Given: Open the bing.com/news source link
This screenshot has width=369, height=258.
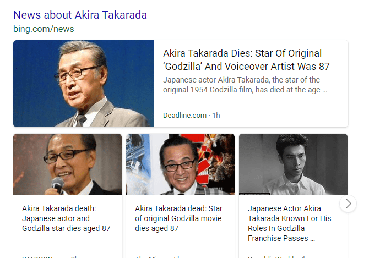Looking at the screenshot, I should (x=44, y=29).
